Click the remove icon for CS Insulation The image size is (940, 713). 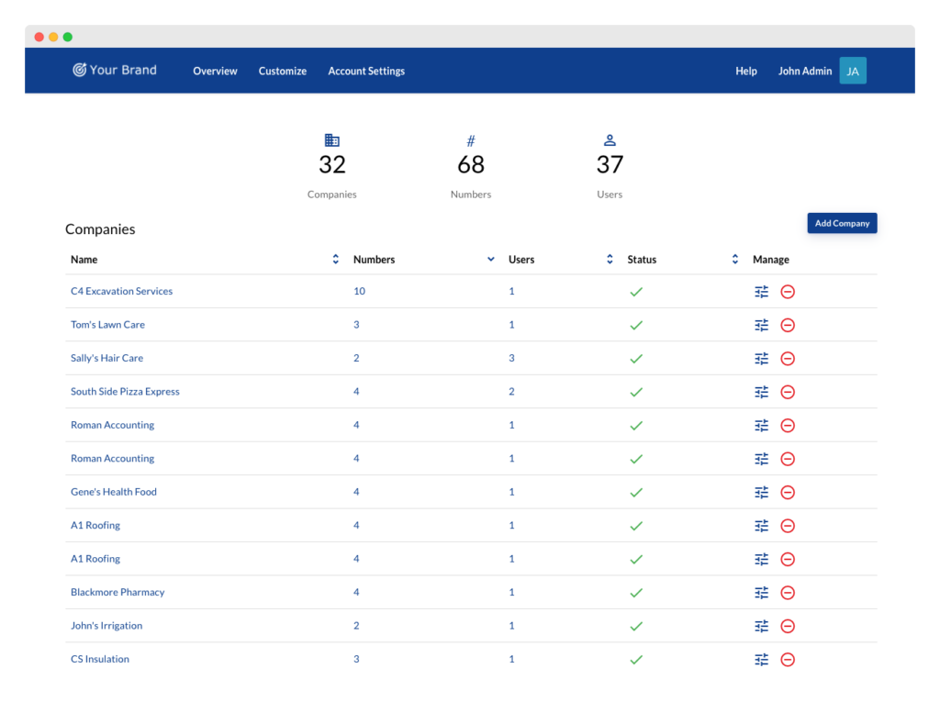(x=787, y=659)
